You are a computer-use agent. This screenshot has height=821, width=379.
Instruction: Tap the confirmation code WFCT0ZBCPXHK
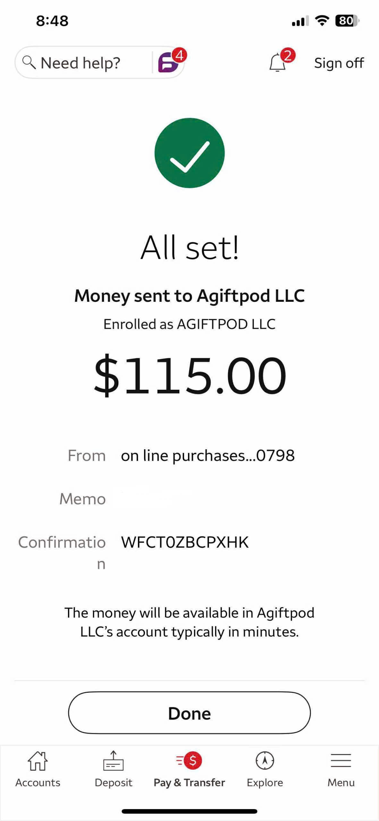click(185, 542)
